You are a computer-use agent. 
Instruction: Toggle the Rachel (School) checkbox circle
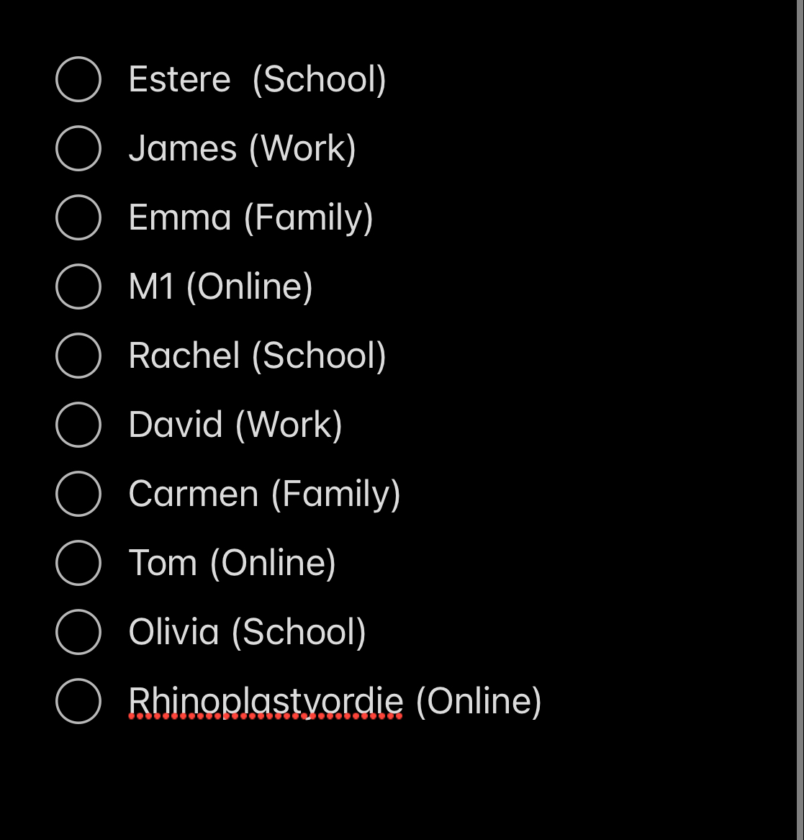pyautogui.click(x=78, y=356)
